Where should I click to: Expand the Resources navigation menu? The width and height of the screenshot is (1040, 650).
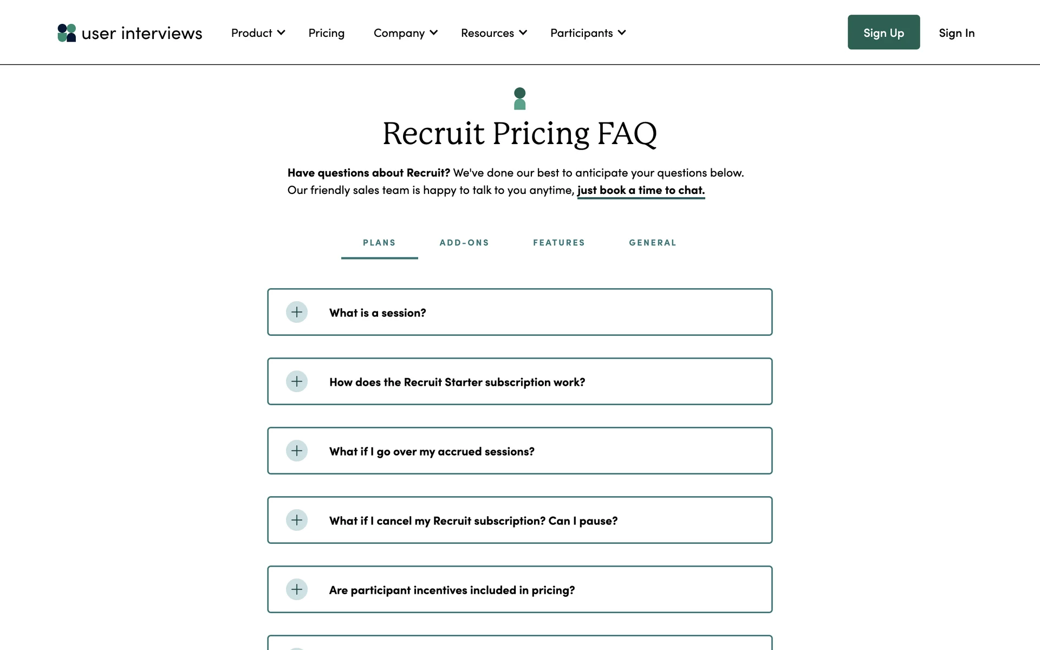click(x=493, y=33)
